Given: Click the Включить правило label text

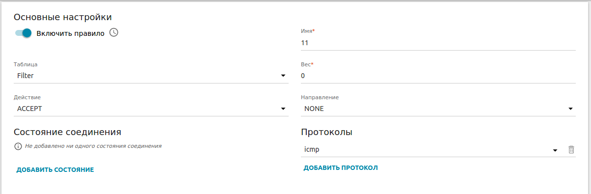Looking at the screenshot, I should pos(71,33).
